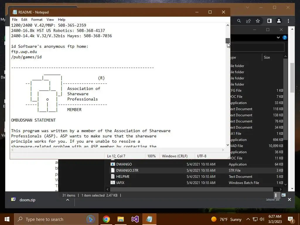
Task: Select the DWANGO application file
Action: 124,164
